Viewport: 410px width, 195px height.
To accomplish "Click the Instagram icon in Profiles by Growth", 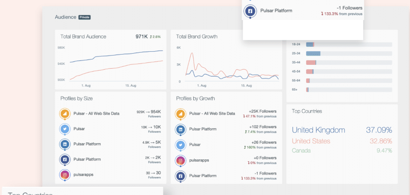I will (181, 160).
